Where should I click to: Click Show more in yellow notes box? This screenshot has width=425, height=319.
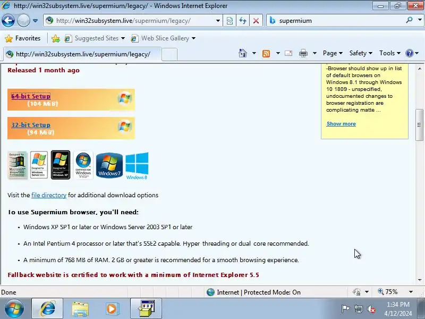click(x=341, y=124)
